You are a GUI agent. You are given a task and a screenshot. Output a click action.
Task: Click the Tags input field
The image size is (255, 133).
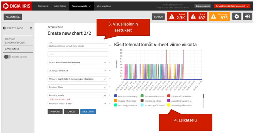(78, 54)
